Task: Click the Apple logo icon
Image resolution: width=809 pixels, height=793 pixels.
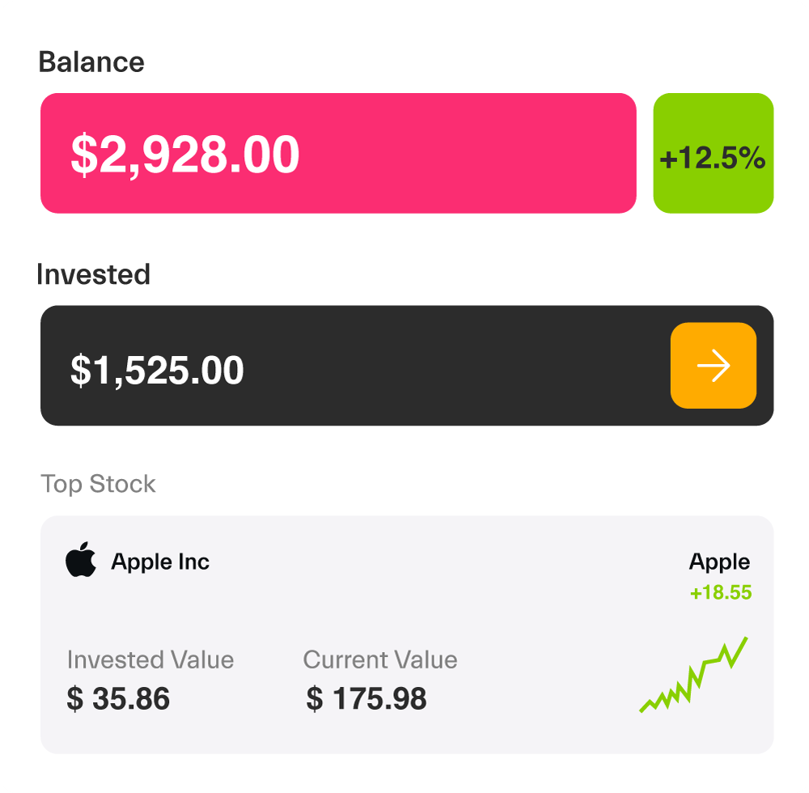Action: pos(81,561)
